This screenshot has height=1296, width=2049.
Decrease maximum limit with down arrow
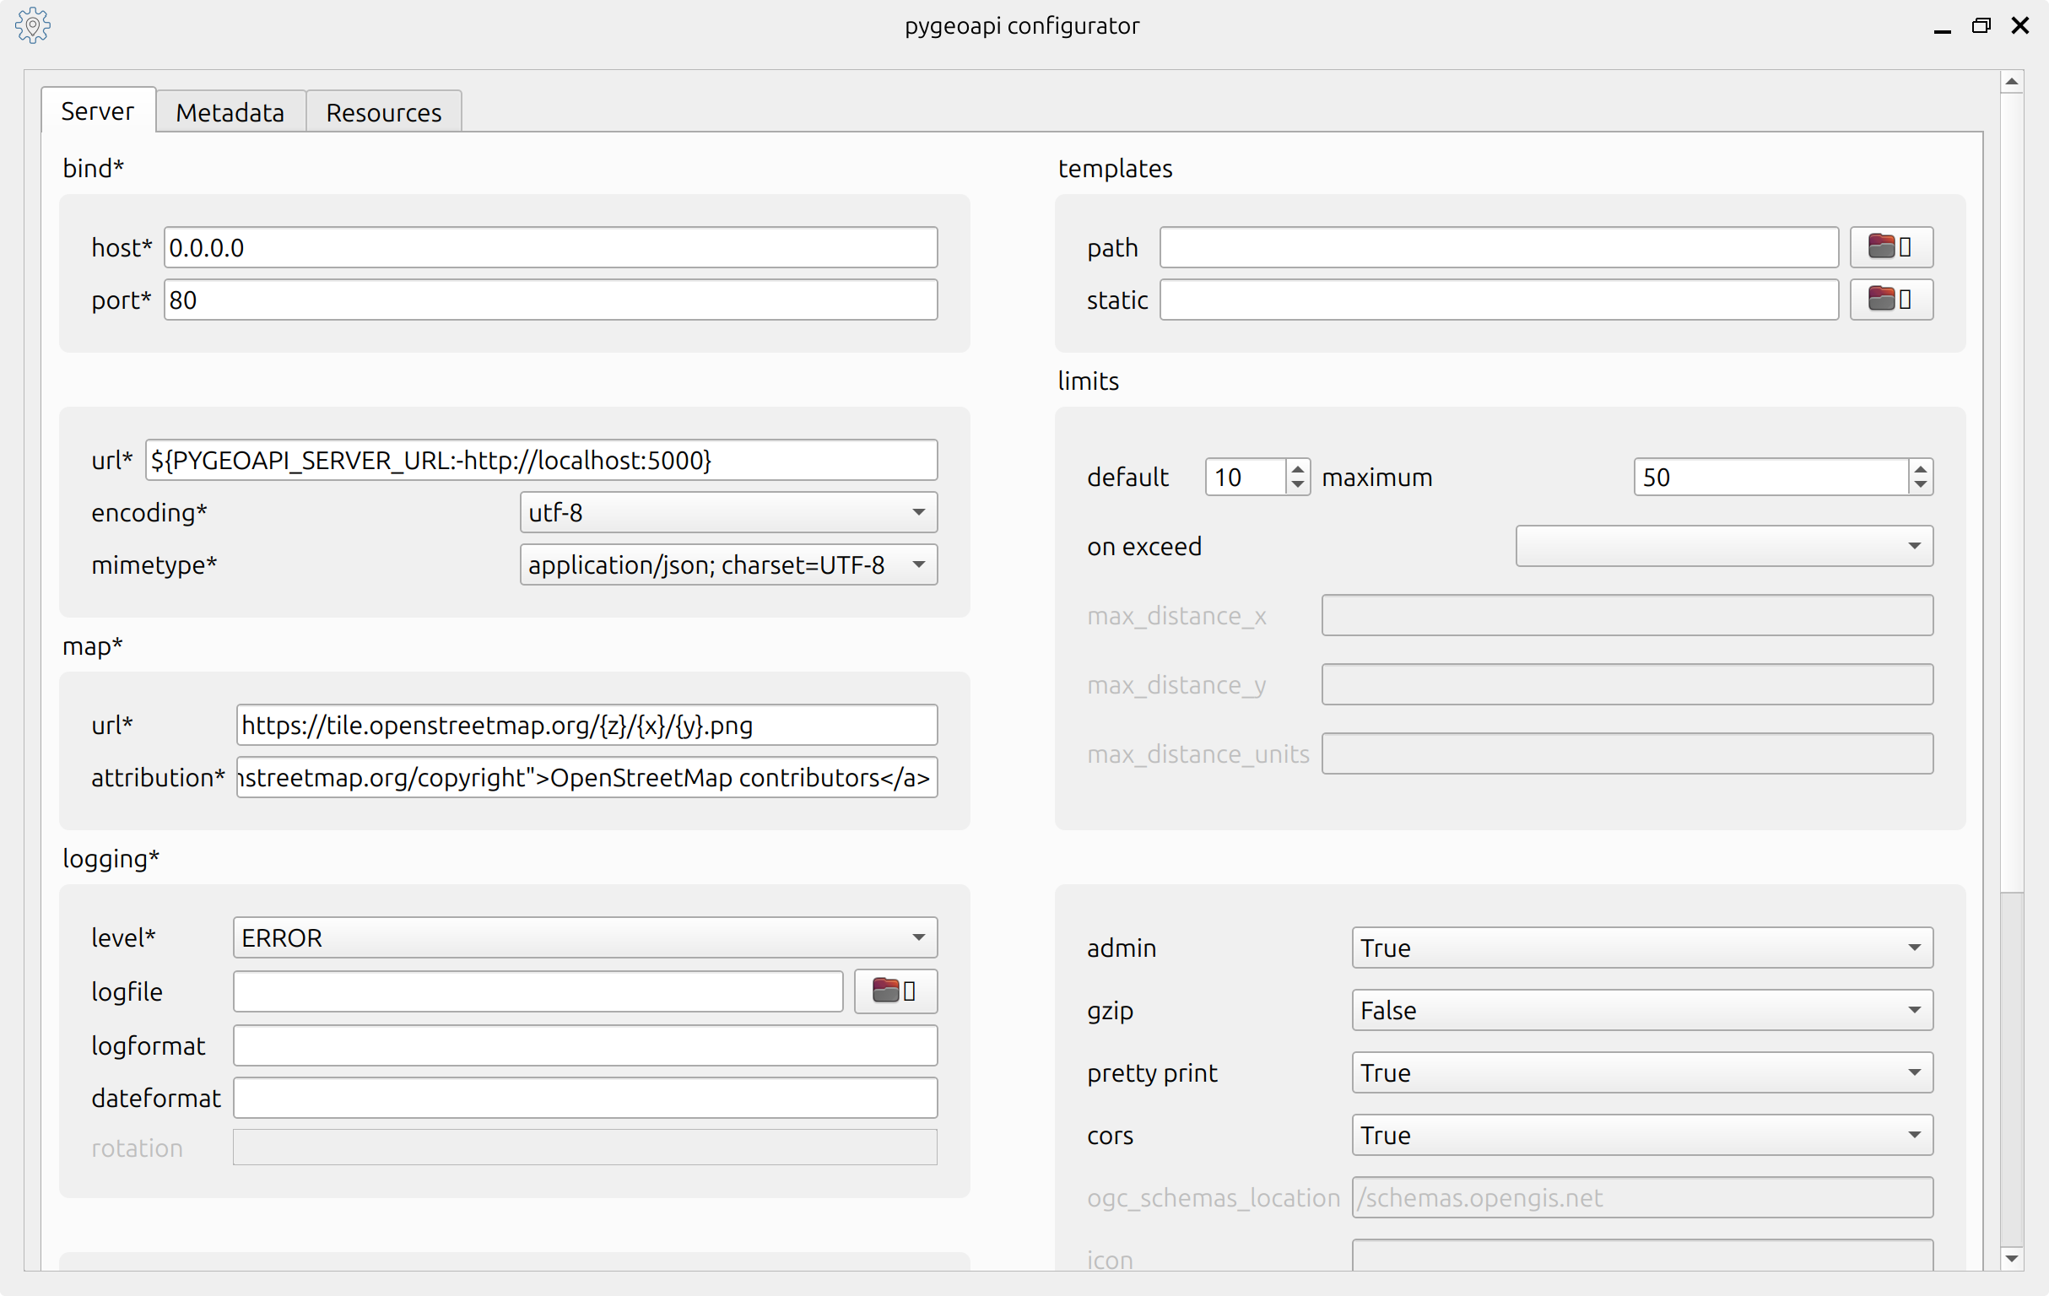1920,485
